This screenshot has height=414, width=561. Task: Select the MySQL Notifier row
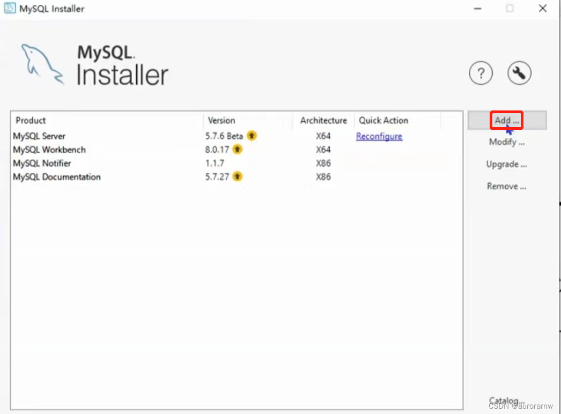tap(237, 163)
